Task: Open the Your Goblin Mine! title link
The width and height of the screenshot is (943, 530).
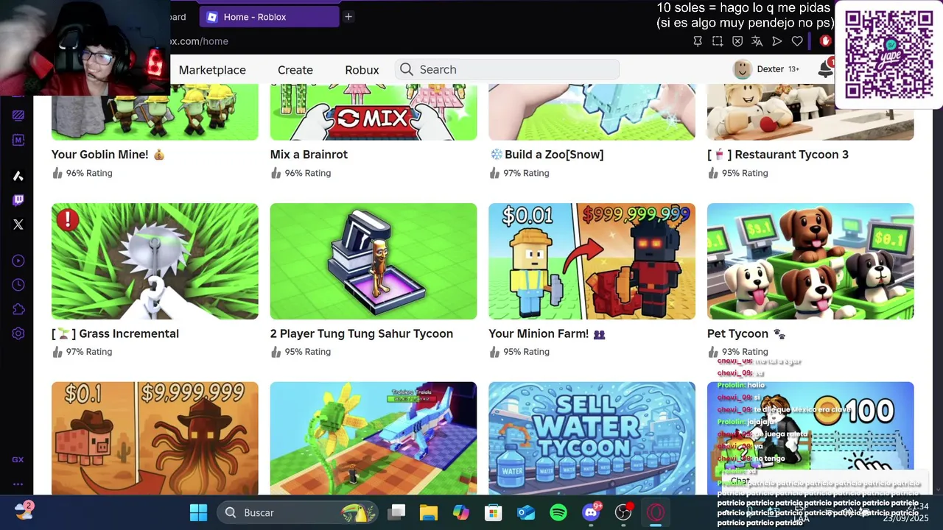Action: [108, 155]
